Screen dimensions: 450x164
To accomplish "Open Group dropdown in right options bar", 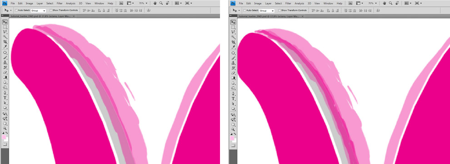I will [267, 10].
